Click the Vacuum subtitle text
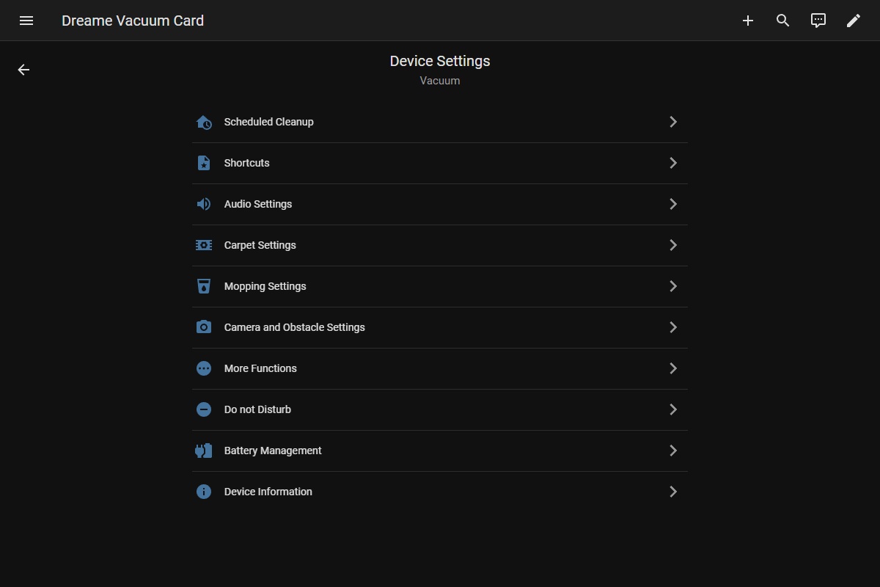Viewport: 880px width, 587px height. click(440, 81)
